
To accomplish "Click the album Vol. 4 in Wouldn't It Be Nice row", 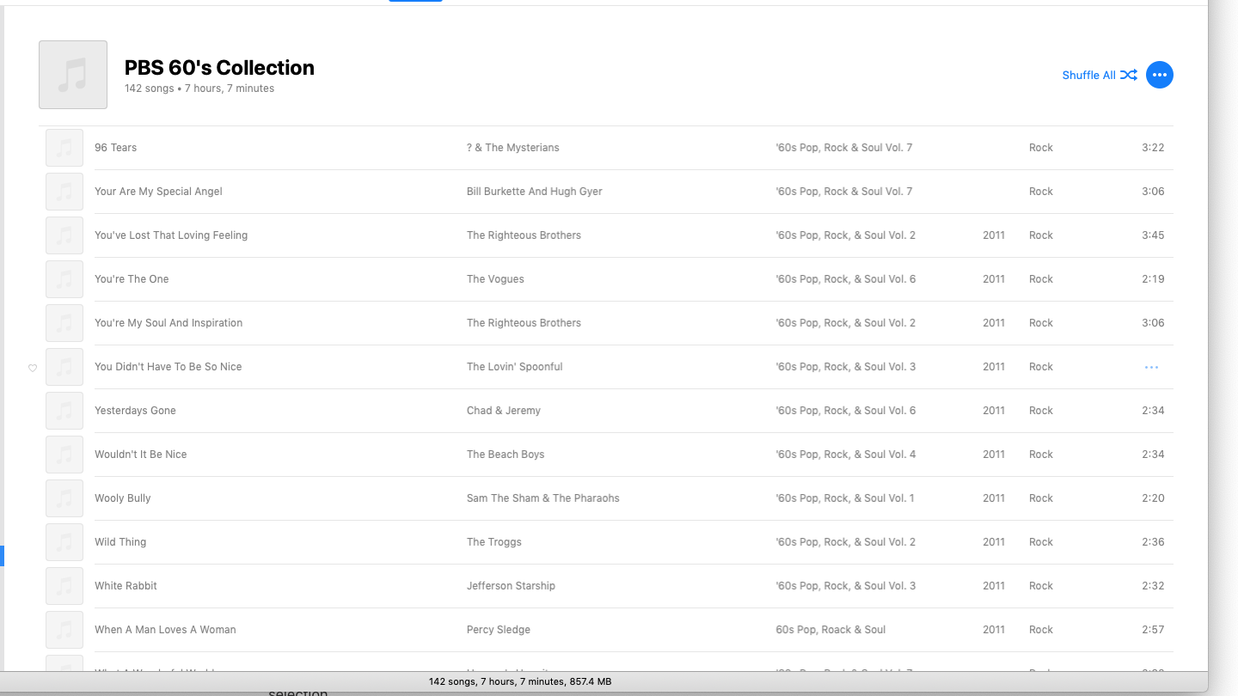I will 846,455.
